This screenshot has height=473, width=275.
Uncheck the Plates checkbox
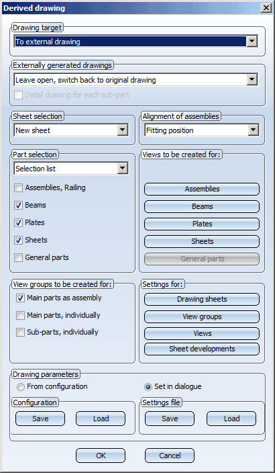19,223
